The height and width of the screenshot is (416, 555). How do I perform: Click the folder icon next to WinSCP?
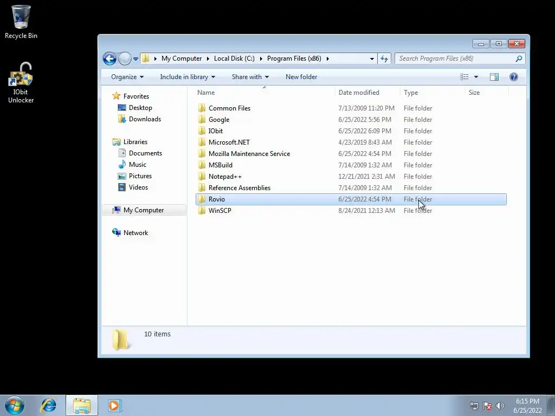(202, 211)
